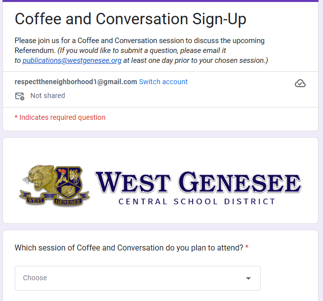
Task: Click the "Not shared" label text
Action: pos(47,96)
